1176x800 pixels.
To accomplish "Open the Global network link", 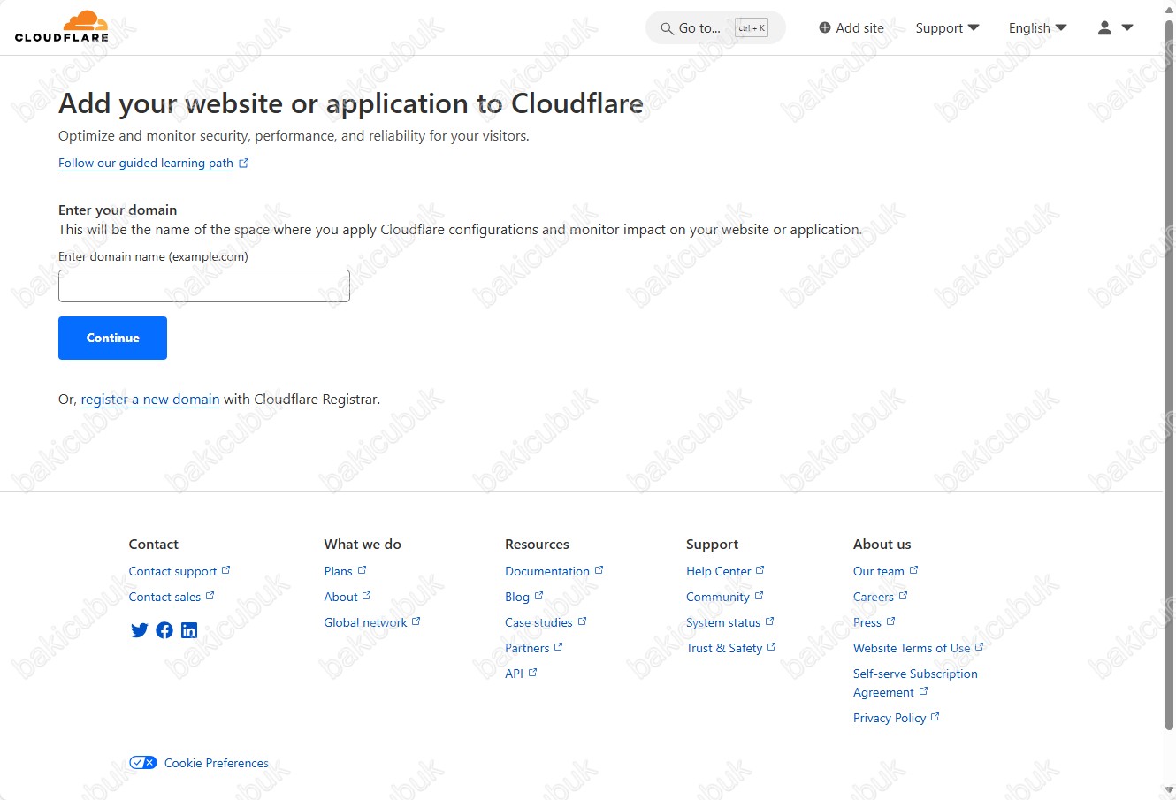I will [x=365, y=622].
